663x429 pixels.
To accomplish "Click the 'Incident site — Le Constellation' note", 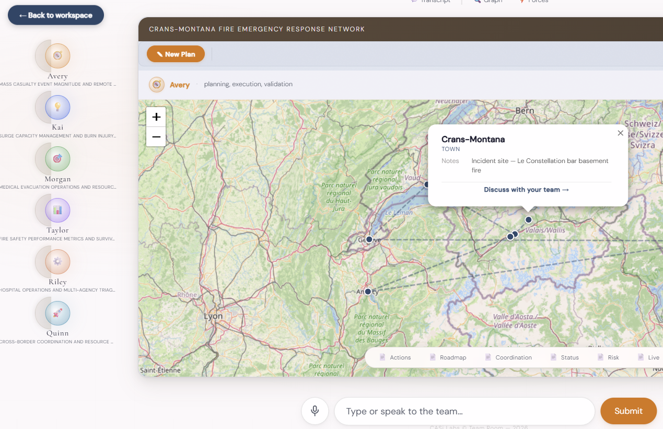I will coord(540,166).
